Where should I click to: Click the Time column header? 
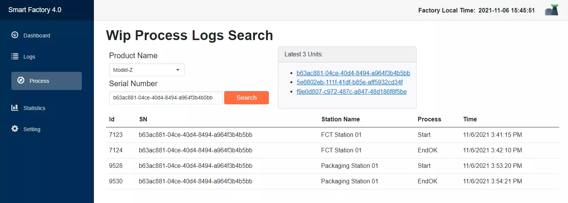470,119
